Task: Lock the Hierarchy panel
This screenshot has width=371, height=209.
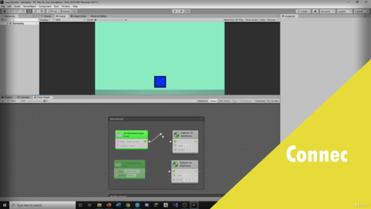Action: 34,16
